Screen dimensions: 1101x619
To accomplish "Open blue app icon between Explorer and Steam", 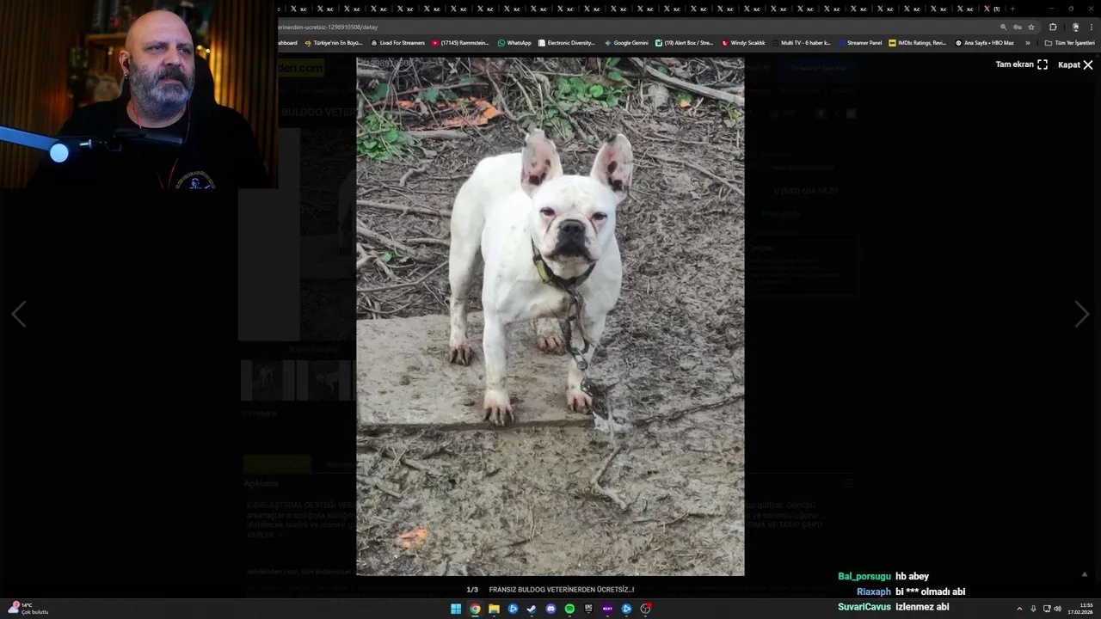I will pos(513,609).
